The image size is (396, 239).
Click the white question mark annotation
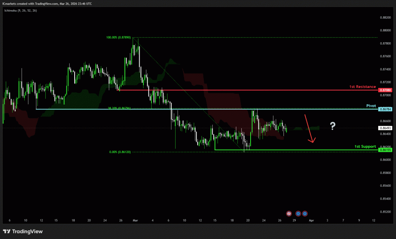332,126
